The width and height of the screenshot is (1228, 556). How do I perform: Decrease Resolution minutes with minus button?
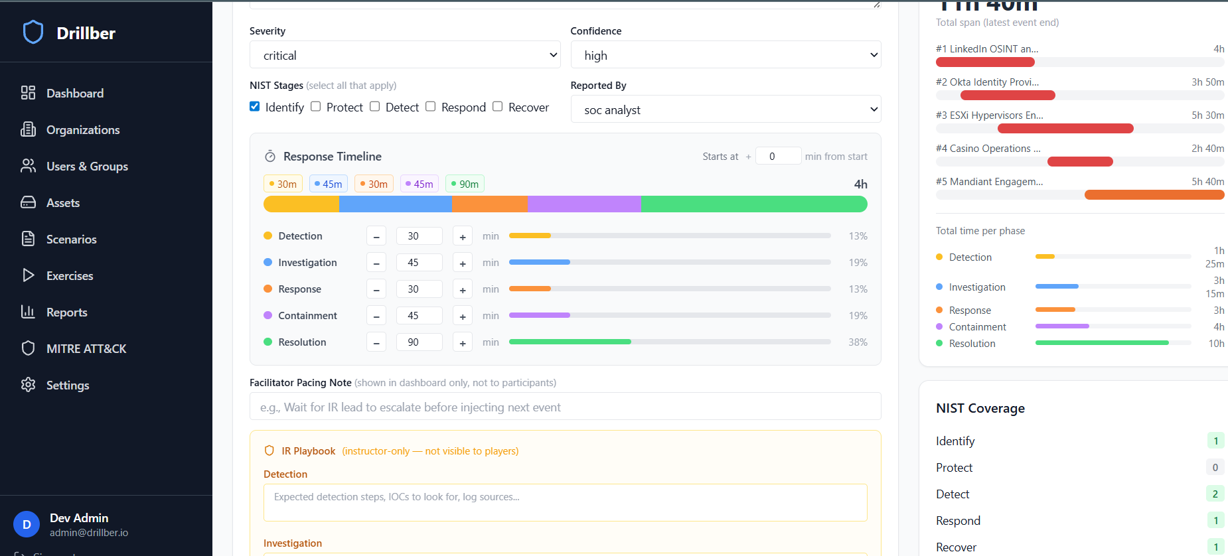point(376,342)
